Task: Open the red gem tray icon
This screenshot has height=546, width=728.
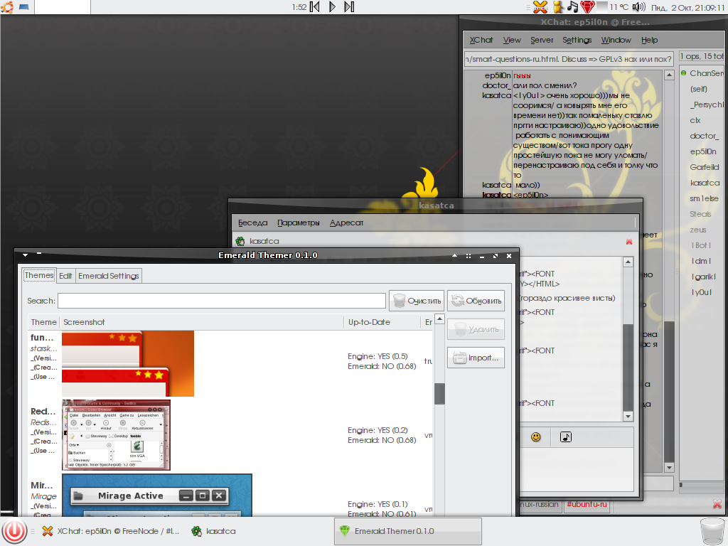Action: (x=587, y=7)
